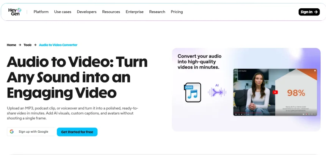Image resolution: width=326 pixels, height=155 pixels.
Task: Click the arrow inside the Sign in button
Action: click(316, 12)
